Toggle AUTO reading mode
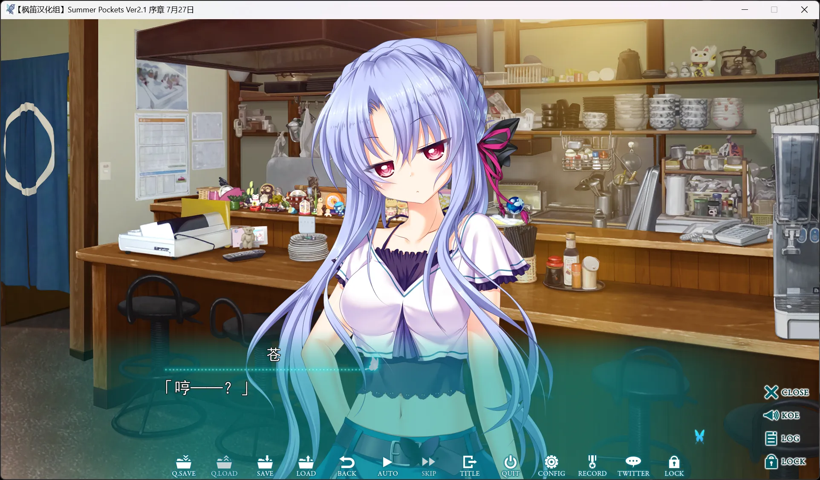This screenshot has width=820, height=480. [387, 466]
